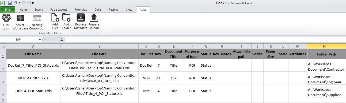Select the column N header
Image resolution: width=346 pixels, height=103 pixels.
click(324, 46)
